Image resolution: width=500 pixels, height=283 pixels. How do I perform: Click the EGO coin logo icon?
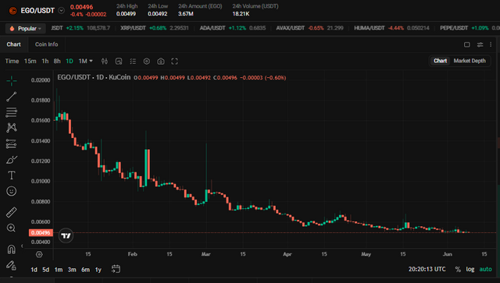(12, 10)
